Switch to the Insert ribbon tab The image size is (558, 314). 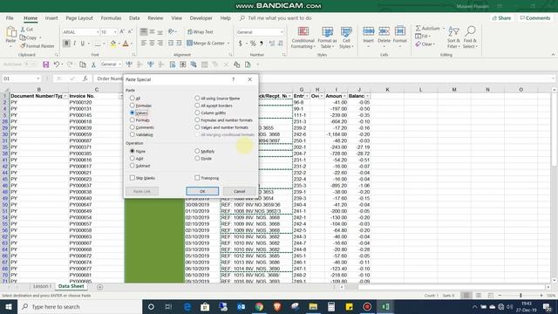click(51, 17)
